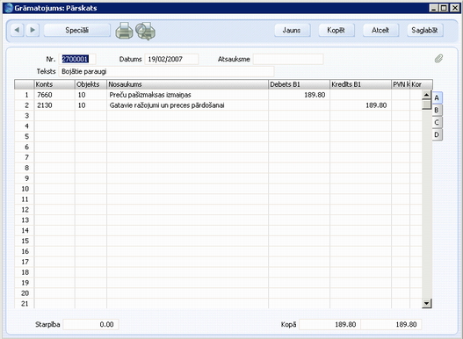Click row number 21

click(x=25, y=304)
